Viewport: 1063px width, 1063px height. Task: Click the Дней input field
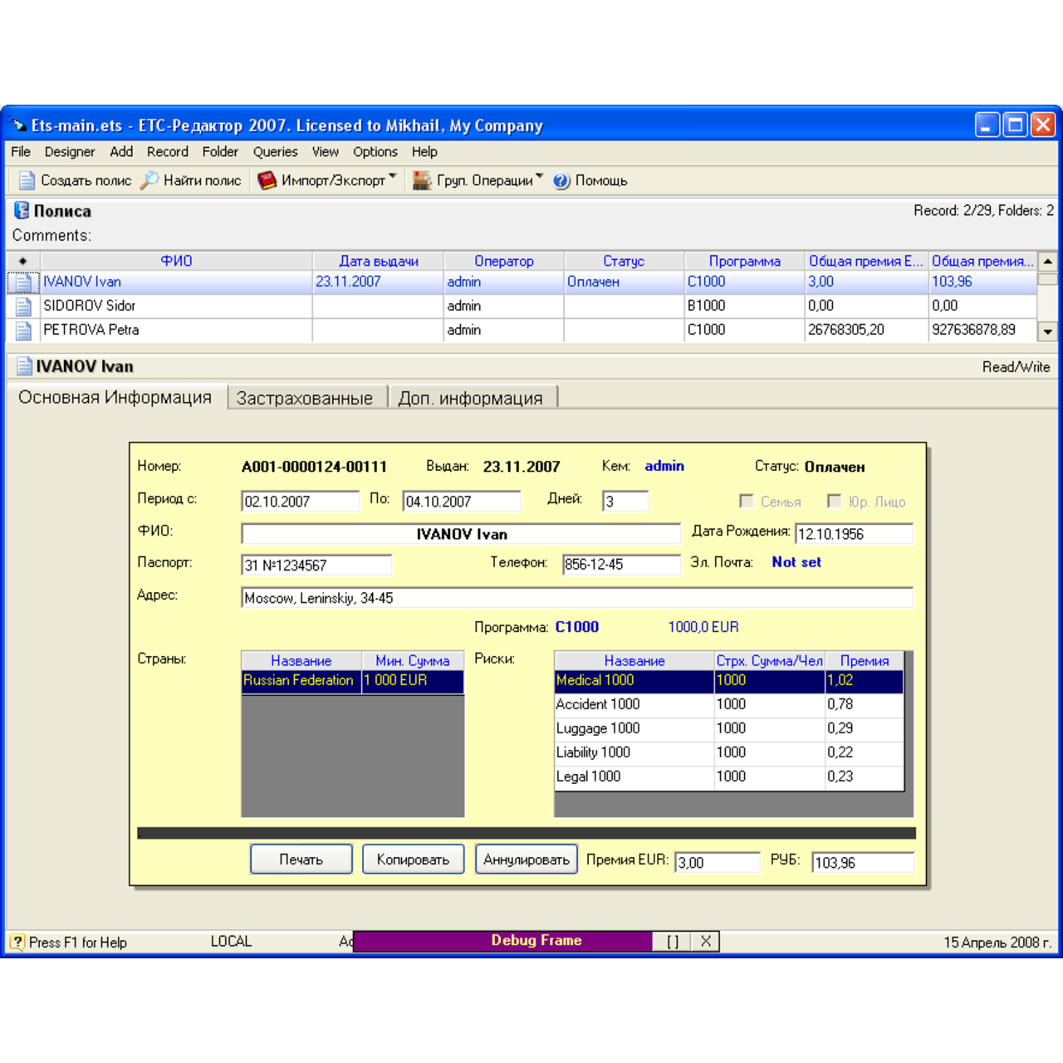[625, 501]
